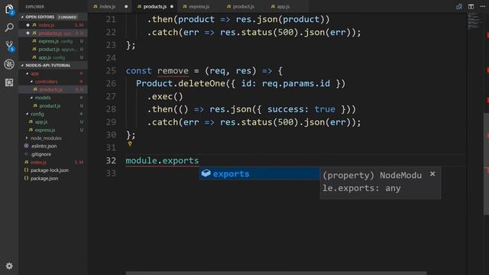Open app.js under config folder
Viewport: 489px width, 275px height.
[53, 122]
